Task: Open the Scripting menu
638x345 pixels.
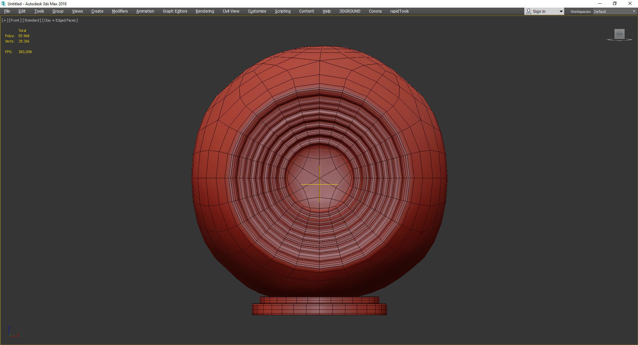Action: click(283, 11)
